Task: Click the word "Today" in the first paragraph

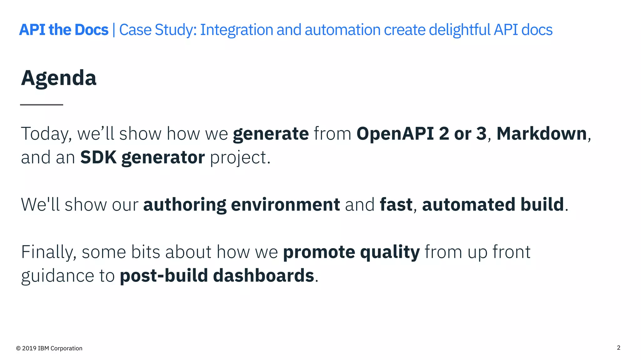Action: coord(44,134)
